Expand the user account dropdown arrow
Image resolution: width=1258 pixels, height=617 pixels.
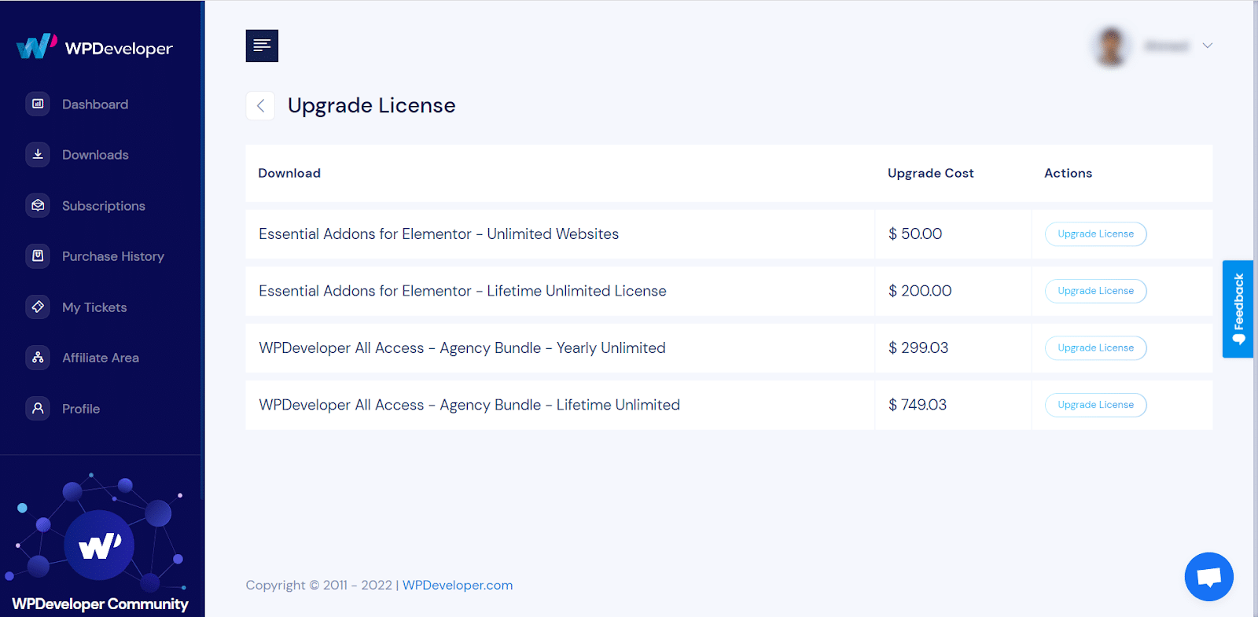[x=1208, y=46]
